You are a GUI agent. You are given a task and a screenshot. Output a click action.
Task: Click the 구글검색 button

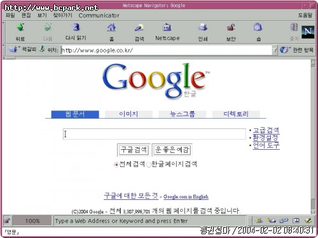point(134,150)
